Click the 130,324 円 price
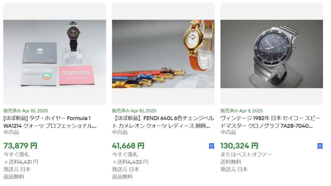The width and height of the screenshot is (331, 186). click(x=240, y=146)
